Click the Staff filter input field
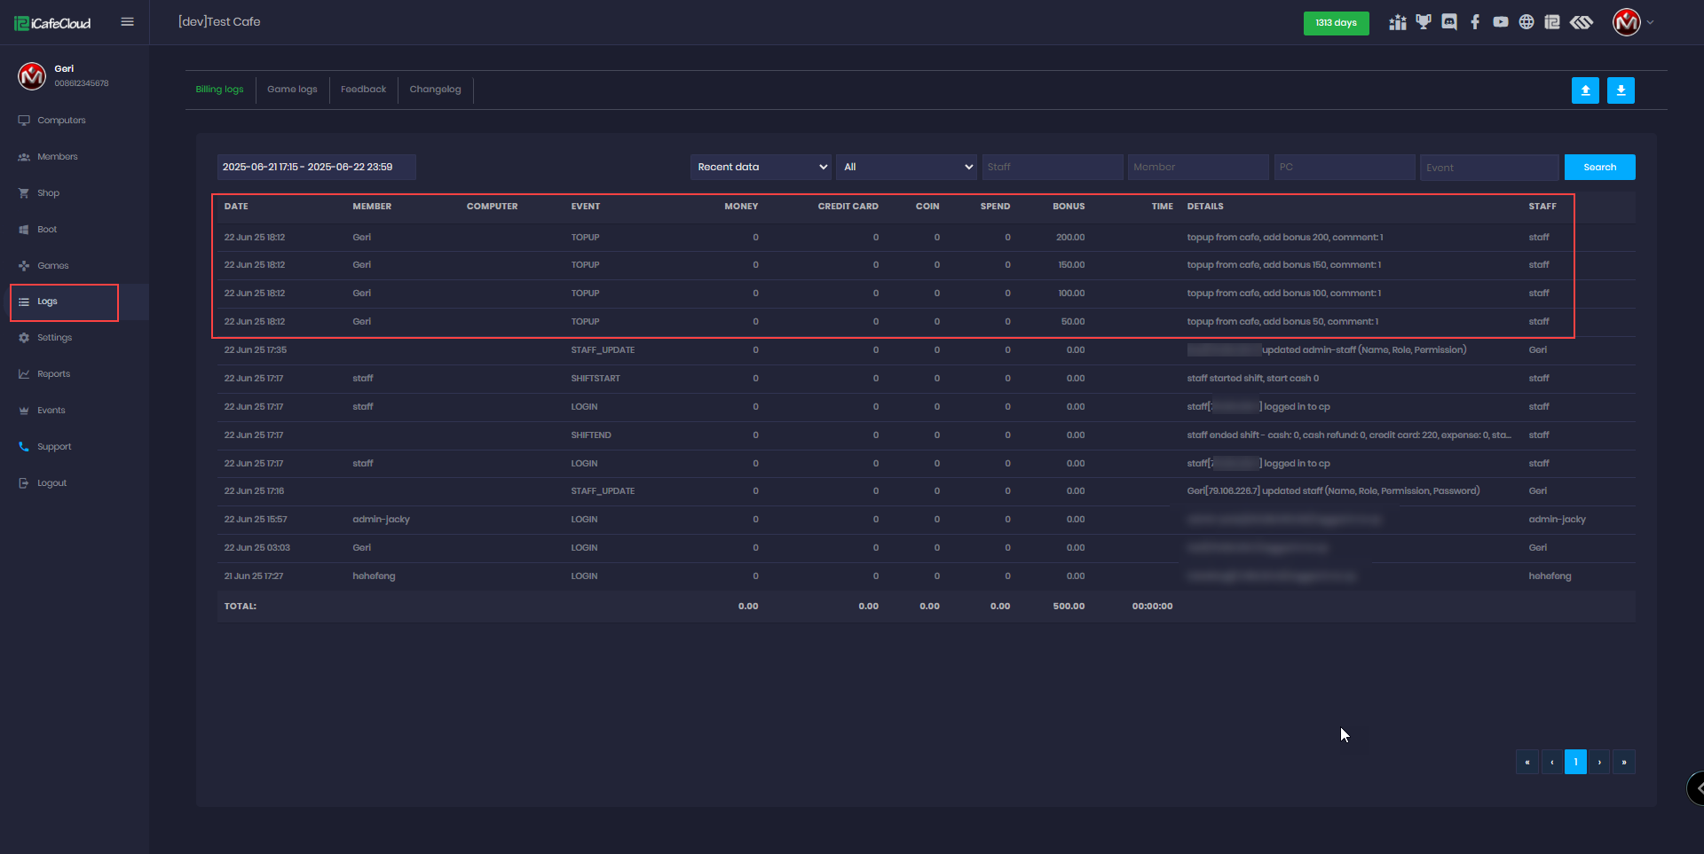The width and height of the screenshot is (1704, 854). click(1052, 167)
